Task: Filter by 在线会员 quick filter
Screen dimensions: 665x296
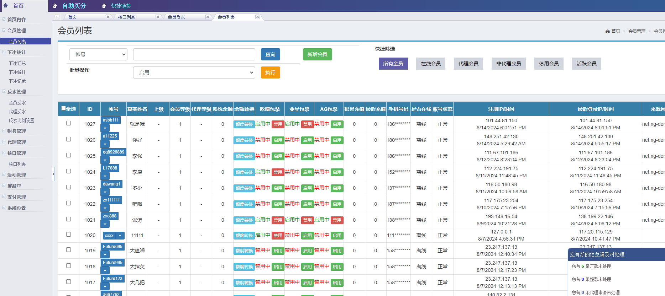Action: (431, 64)
